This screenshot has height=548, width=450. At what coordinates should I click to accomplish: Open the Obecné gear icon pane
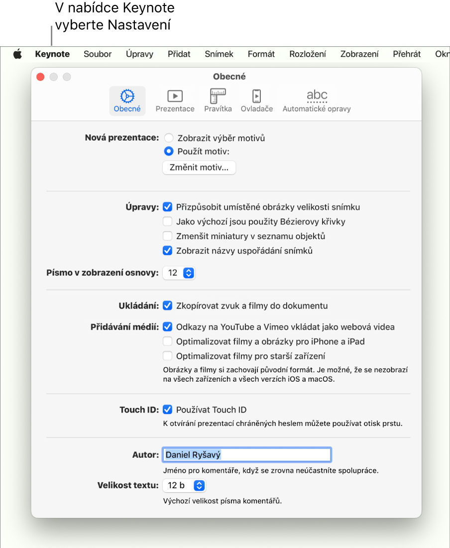click(x=127, y=101)
